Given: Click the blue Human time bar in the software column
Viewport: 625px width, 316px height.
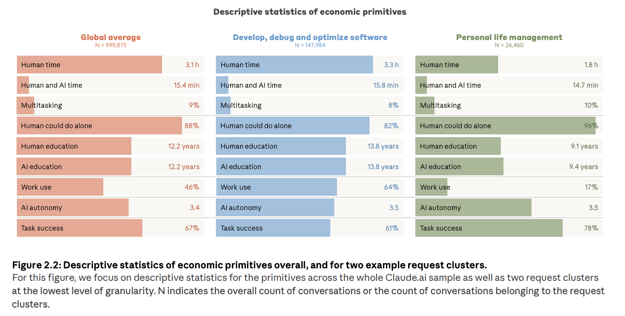Looking at the screenshot, I should [x=294, y=65].
